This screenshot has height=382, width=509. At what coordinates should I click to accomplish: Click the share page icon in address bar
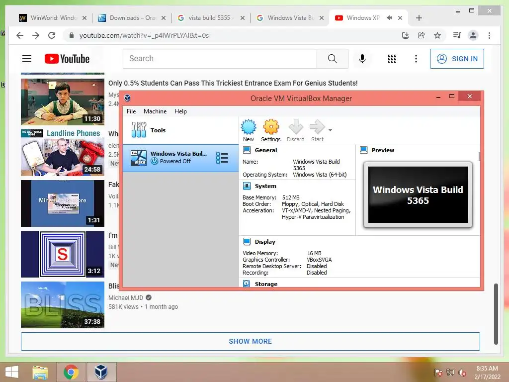click(422, 35)
